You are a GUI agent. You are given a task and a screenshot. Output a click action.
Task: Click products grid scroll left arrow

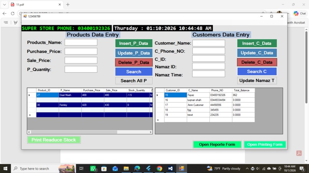(29, 132)
